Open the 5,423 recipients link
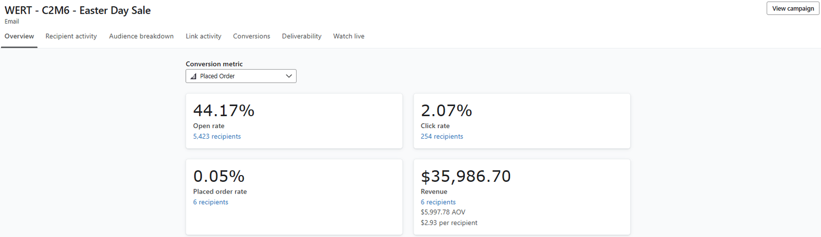The height and width of the screenshot is (237, 821). coord(217,137)
